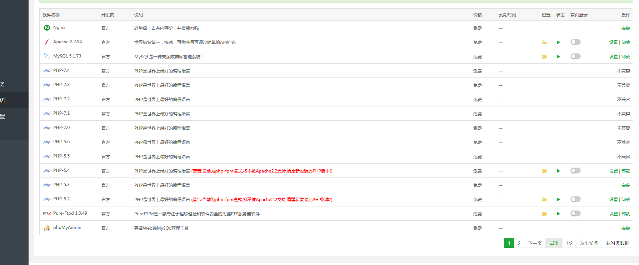Image resolution: width=639 pixels, height=265 pixels.
Task: Click the PHP-5.4 status play icon
Action: pyautogui.click(x=558, y=171)
